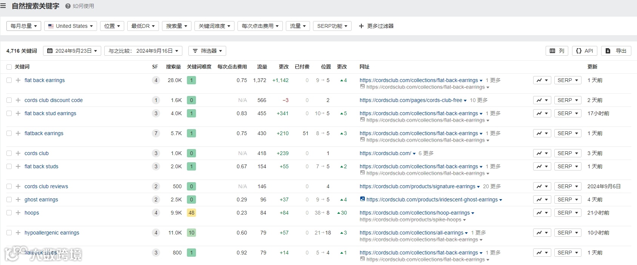The image size is (637, 265).
Task: Open the 每月总量 dropdown
Action: point(24,26)
